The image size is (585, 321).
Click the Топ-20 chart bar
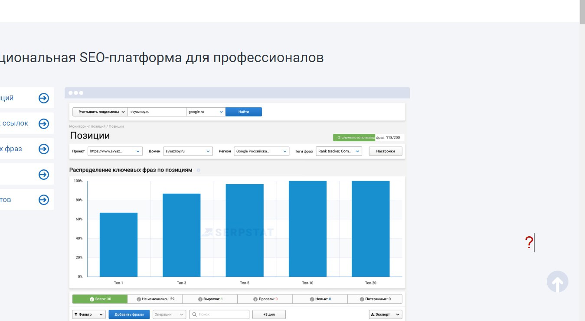(371, 229)
